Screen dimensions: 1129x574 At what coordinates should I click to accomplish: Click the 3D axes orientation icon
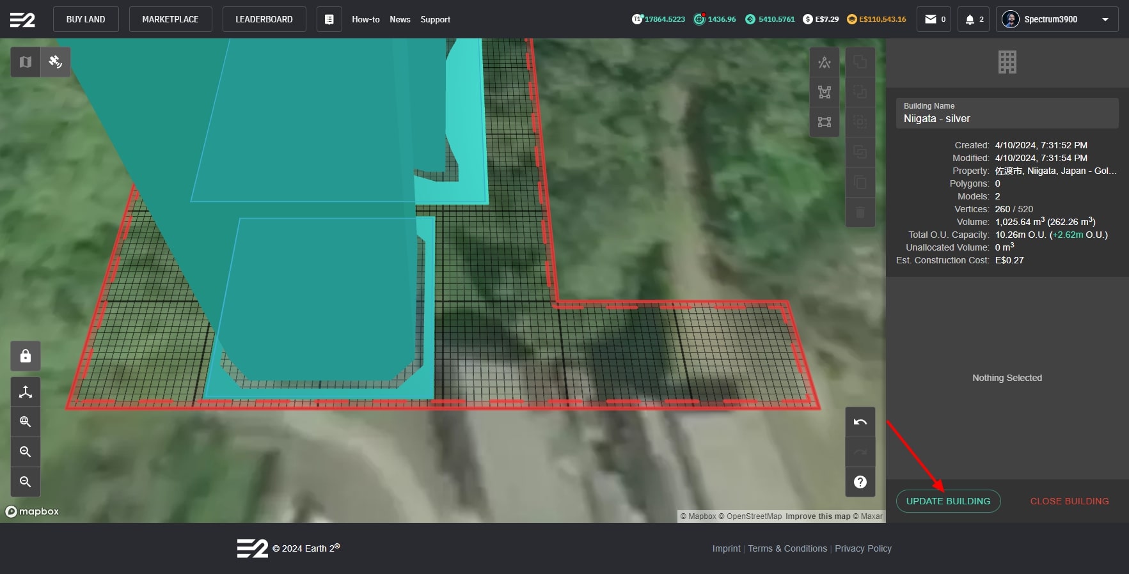[x=26, y=392]
